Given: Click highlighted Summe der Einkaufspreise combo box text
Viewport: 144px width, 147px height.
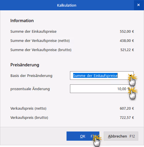Looking at the screenshot, I should click(x=95, y=76).
